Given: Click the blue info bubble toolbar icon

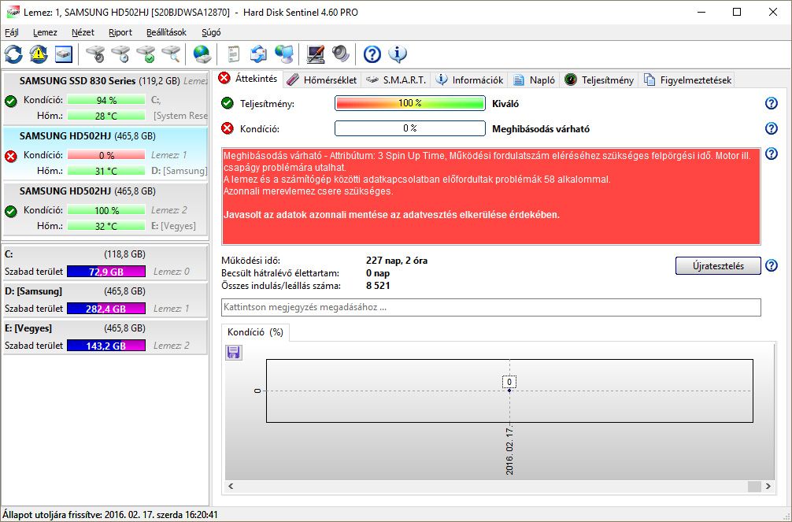Looking at the screenshot, I should (x=398, y=54).
